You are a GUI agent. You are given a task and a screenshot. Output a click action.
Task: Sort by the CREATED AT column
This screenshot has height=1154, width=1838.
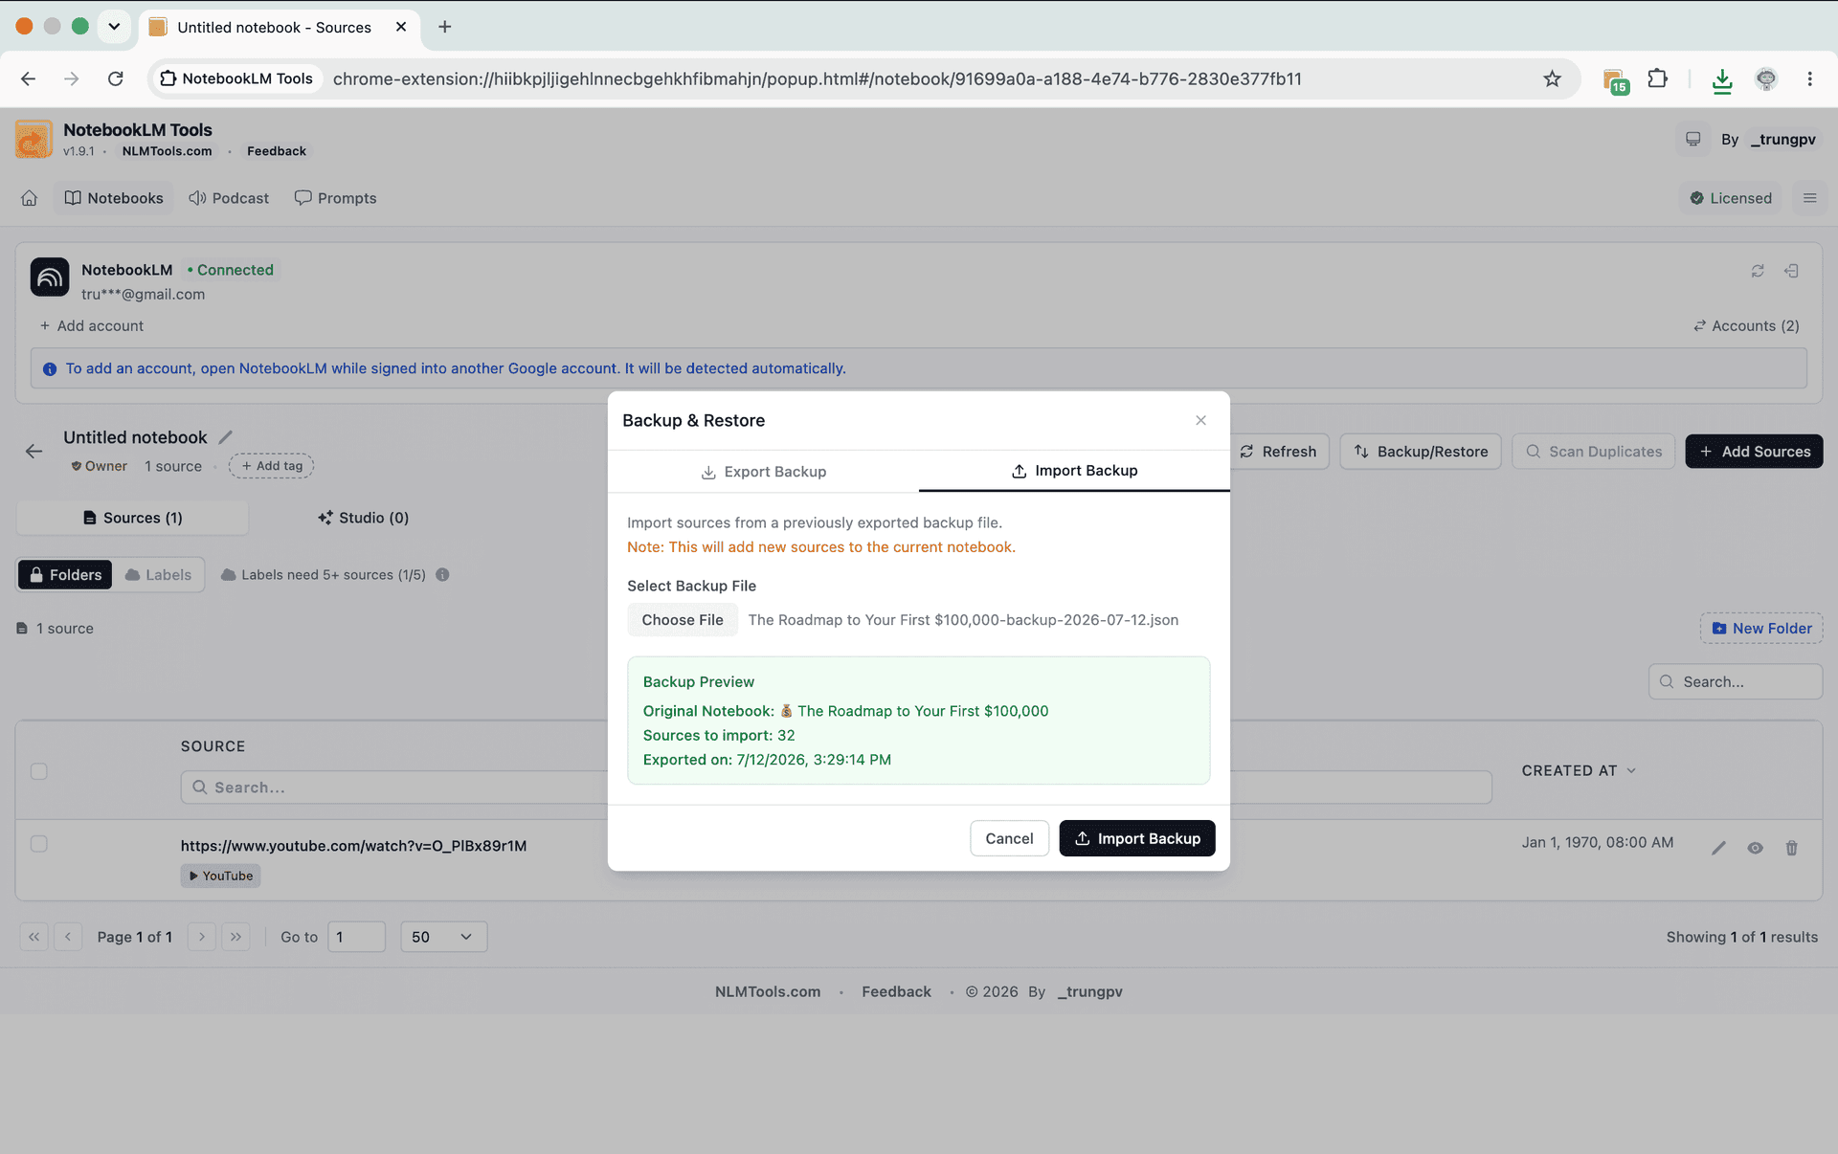coord(1579,770)
